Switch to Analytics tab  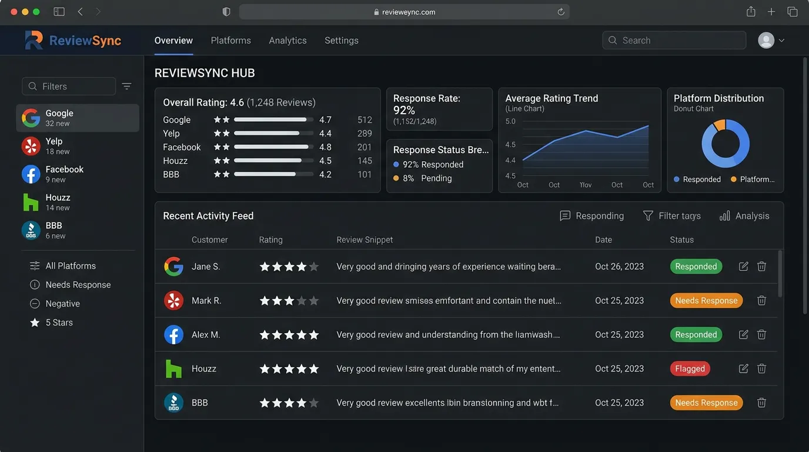coord(288,41)
